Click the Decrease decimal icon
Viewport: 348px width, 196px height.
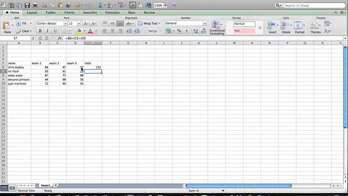pos(203,31)
